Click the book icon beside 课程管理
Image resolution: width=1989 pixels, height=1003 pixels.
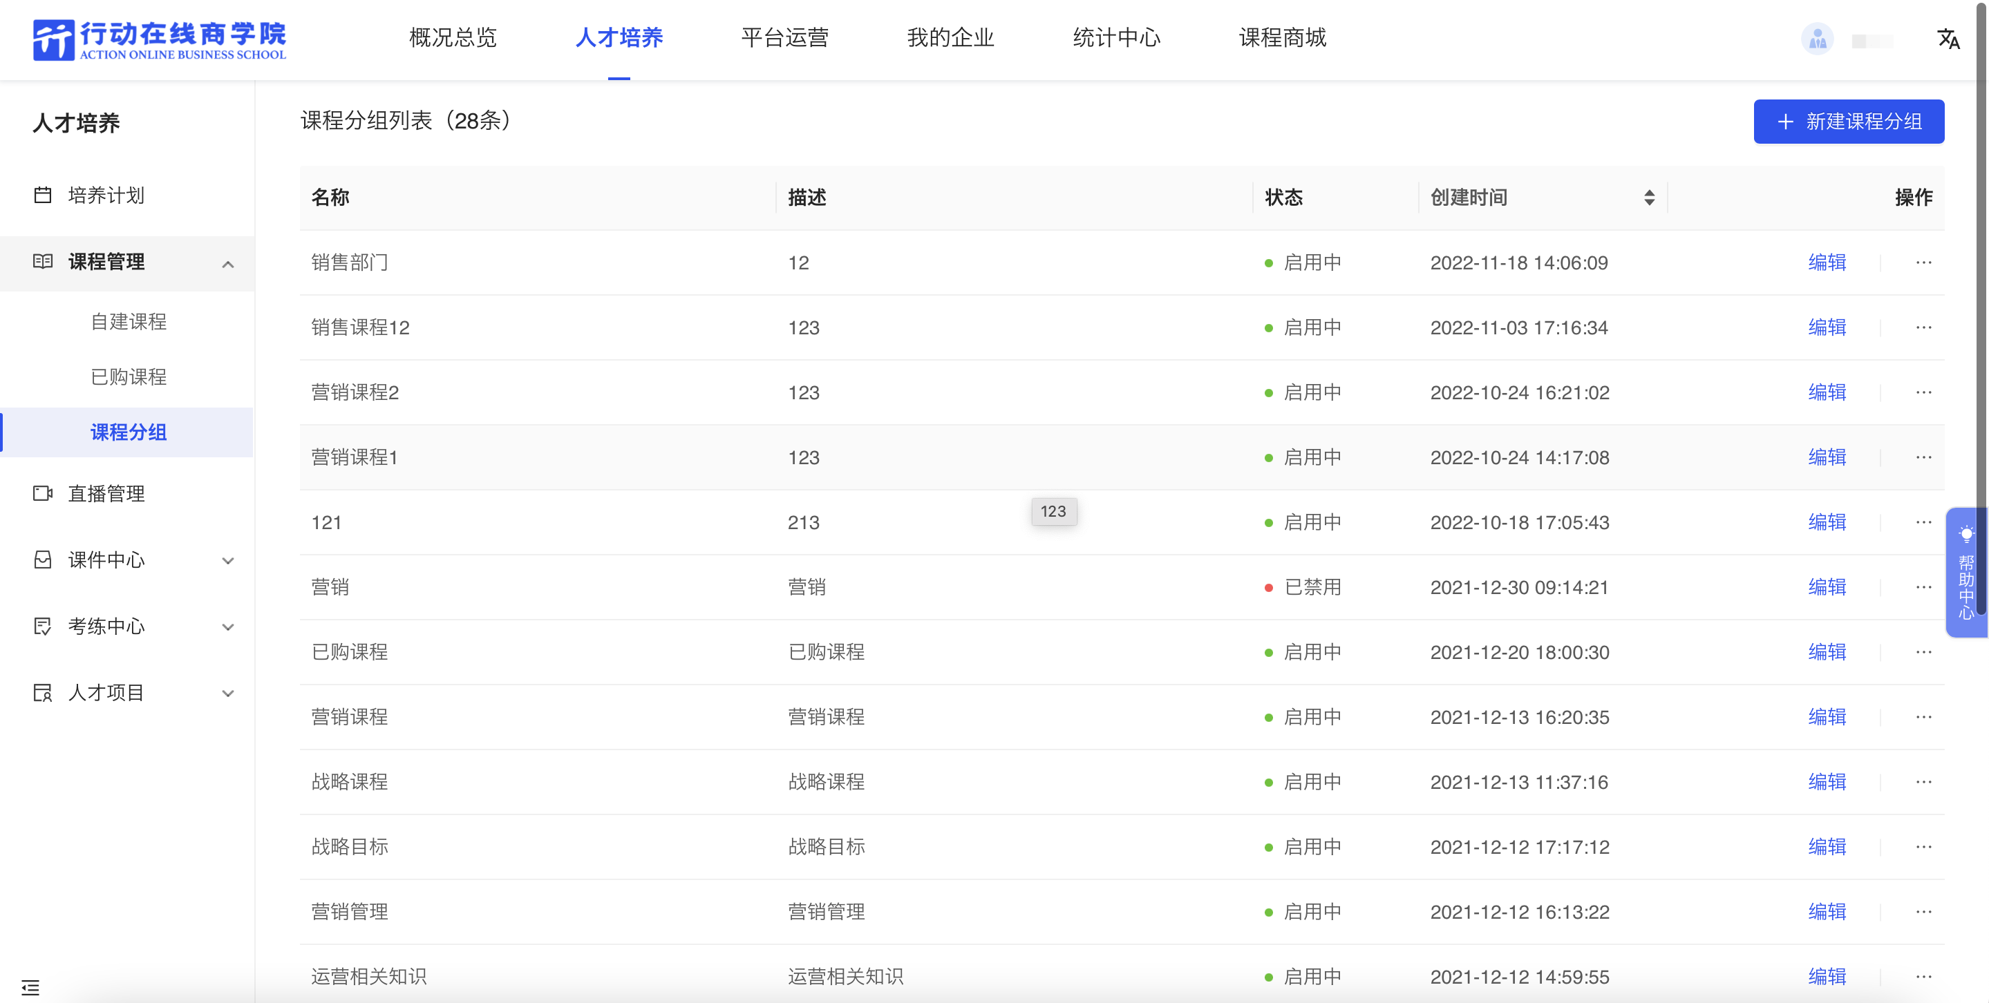tap(44, 262)
